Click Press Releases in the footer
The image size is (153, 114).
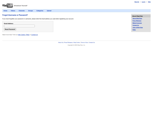pos(68,43)
